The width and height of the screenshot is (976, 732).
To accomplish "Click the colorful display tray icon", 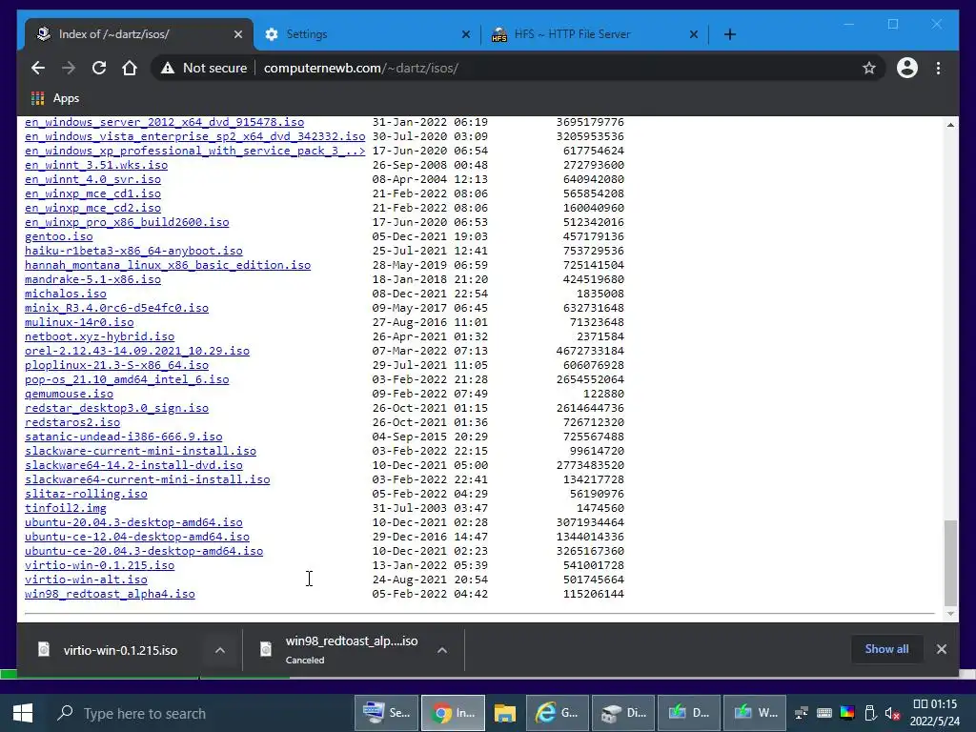I will point(847,713).
